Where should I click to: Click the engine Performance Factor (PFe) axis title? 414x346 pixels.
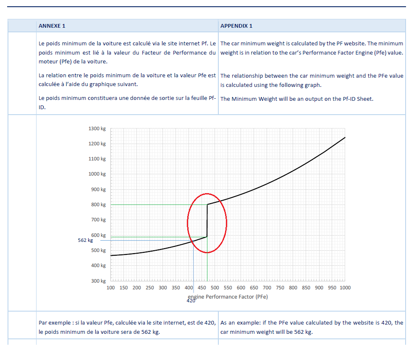[x=231, y=296]
